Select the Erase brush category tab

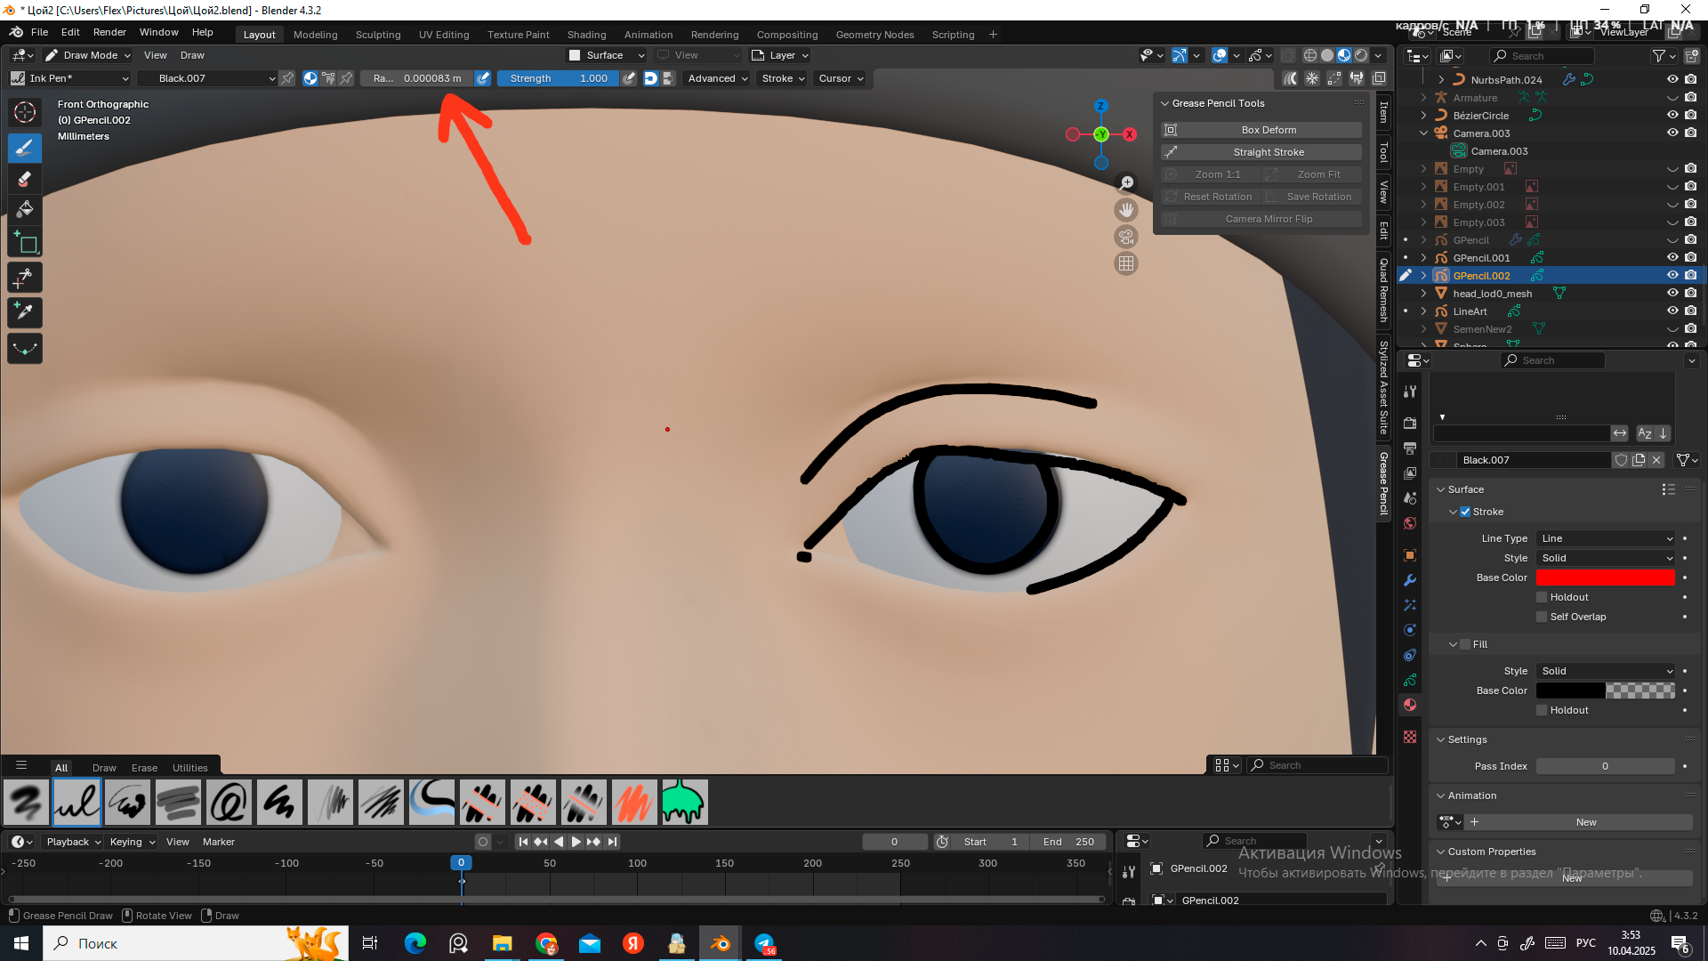tap(144, 768)
